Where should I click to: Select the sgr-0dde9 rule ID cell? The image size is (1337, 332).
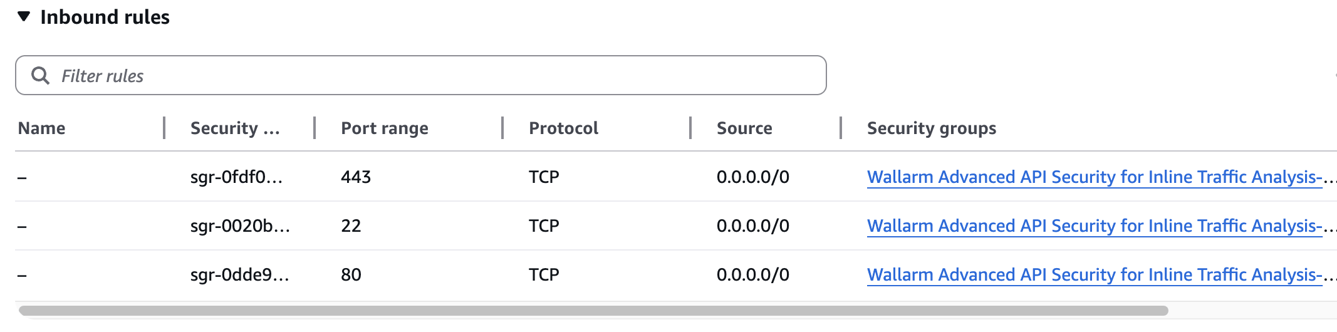coord(239,275)
